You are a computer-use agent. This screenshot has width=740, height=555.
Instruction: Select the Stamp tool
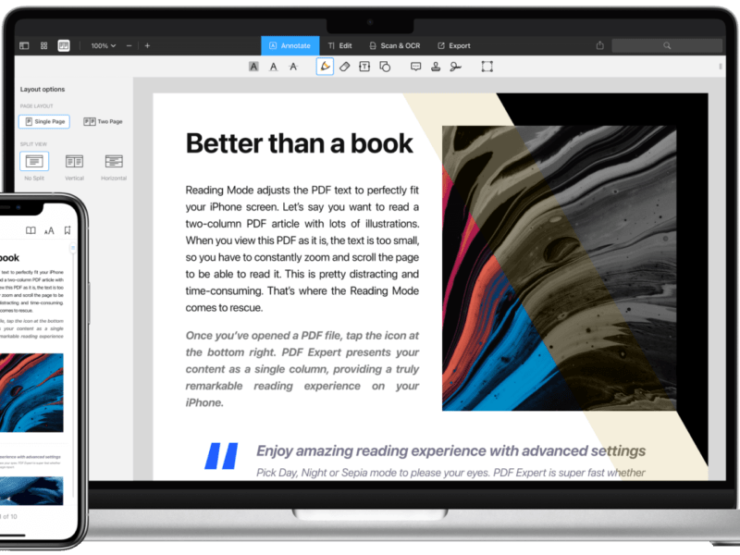click(436, 67)
